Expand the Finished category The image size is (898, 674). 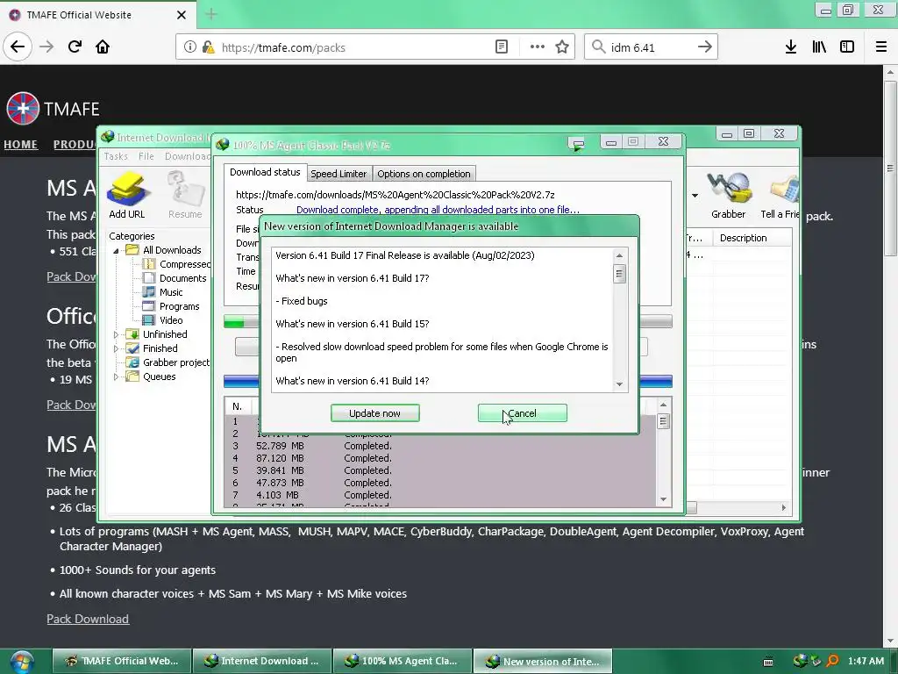point(117,348)
